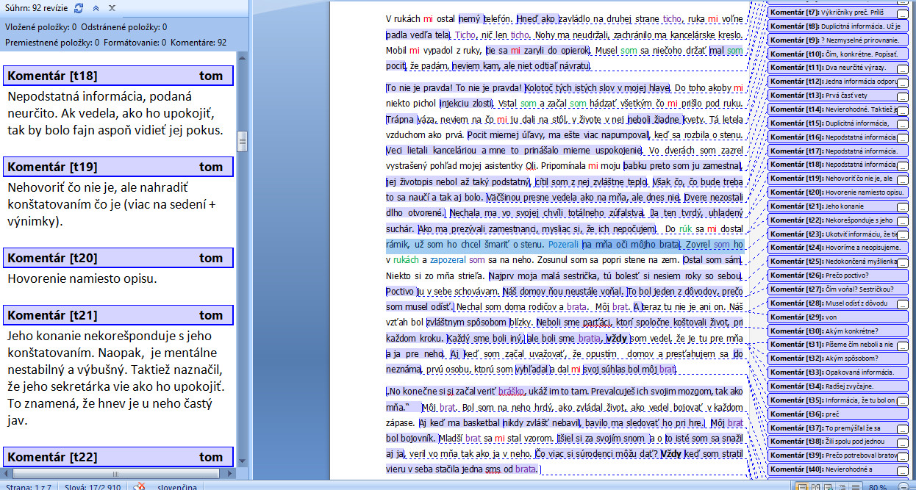Switch to Draft view
This screenshot has height=490, width=916.
(854, 486)
